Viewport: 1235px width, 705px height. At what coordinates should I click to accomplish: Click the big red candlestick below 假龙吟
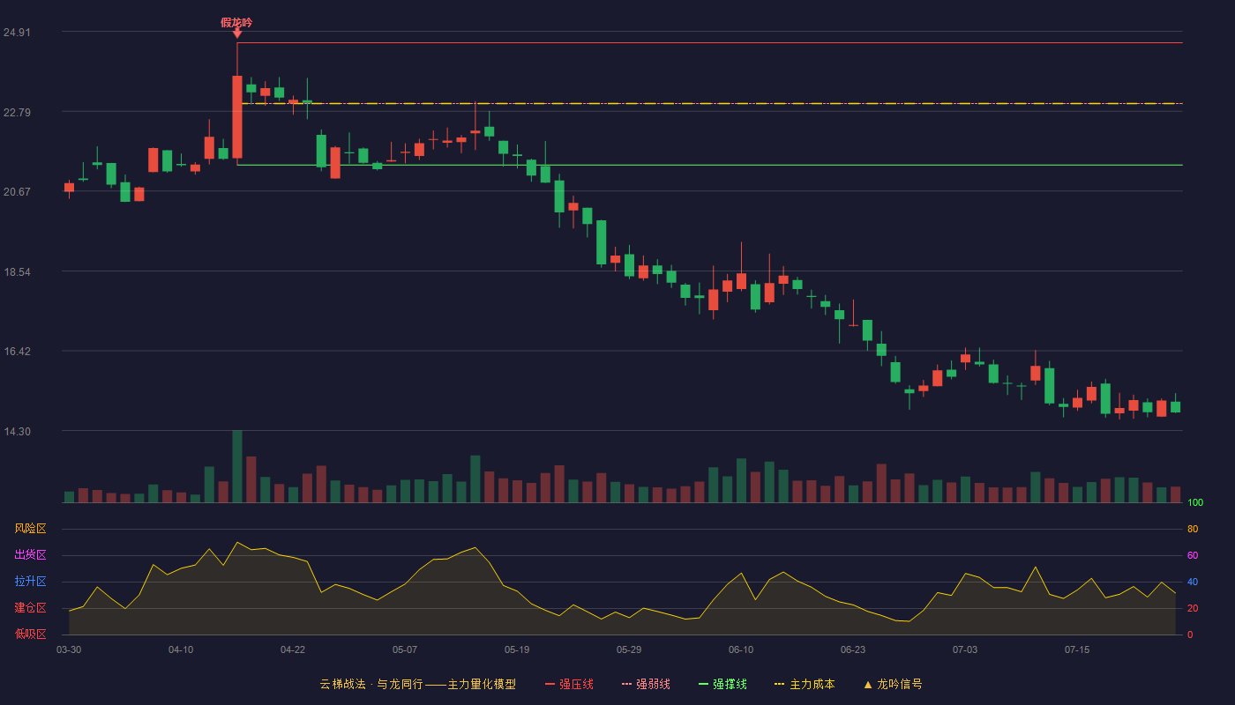pyautogui.click(x=237, y=116)
